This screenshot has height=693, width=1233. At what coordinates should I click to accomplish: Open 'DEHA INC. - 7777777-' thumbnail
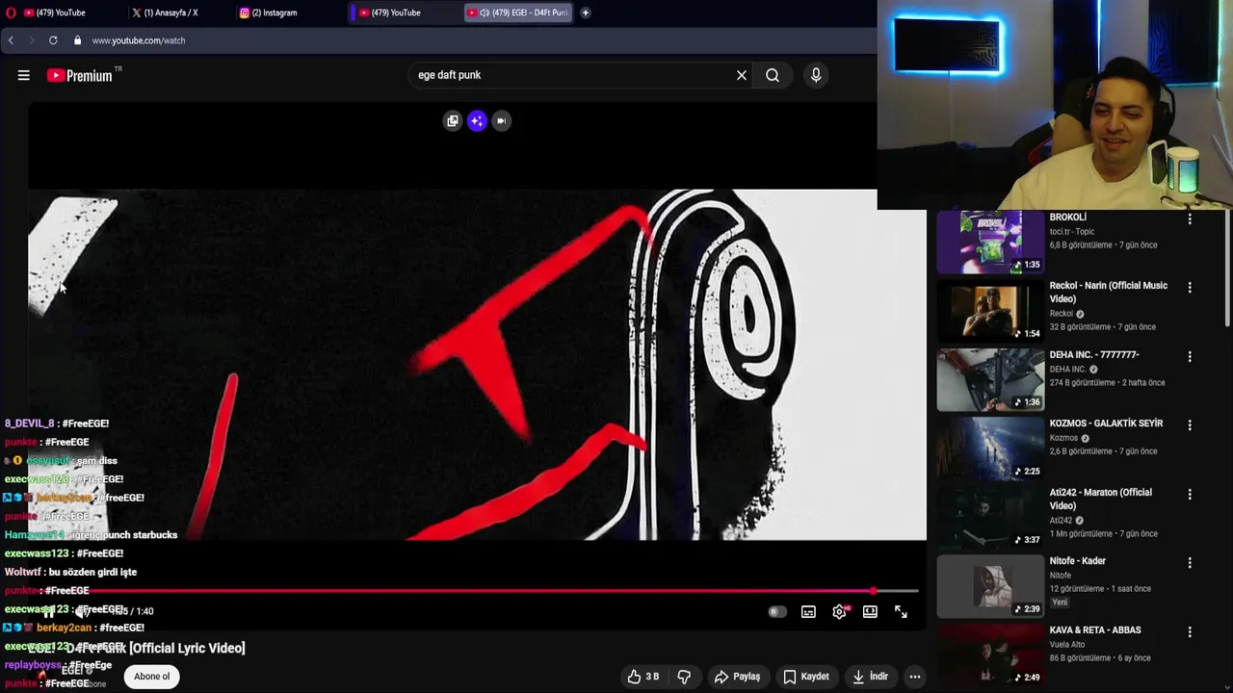[990, 380]
